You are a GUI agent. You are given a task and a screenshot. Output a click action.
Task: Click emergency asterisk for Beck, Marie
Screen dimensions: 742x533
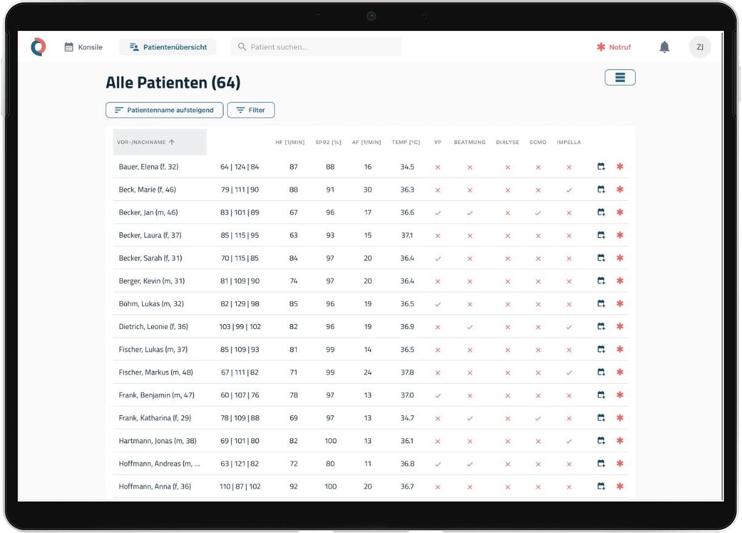(620, 189)
